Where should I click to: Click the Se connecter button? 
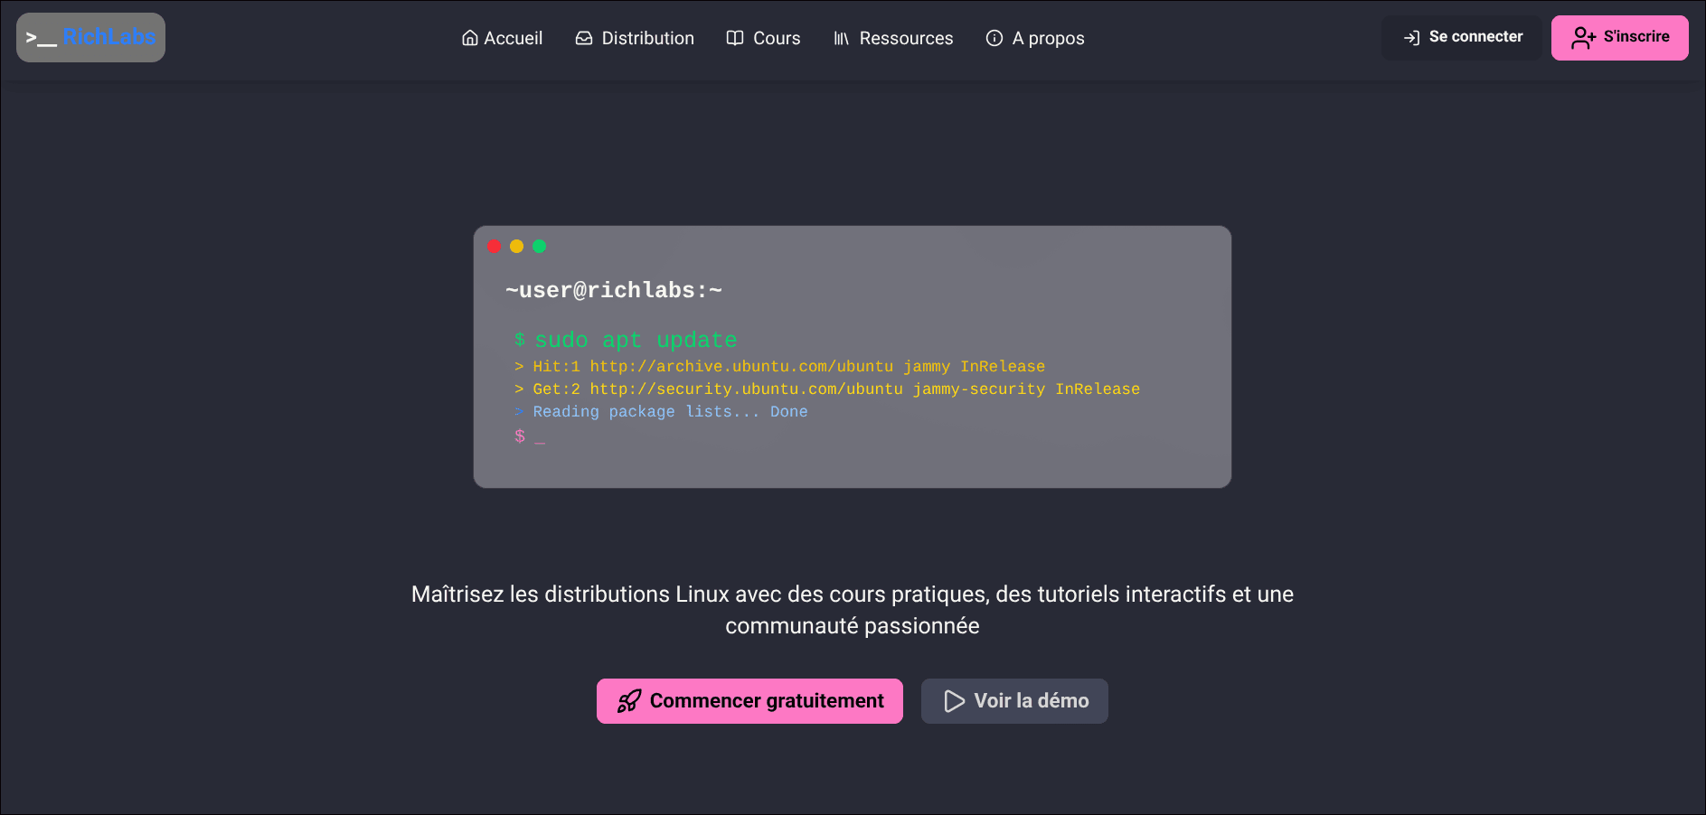click(x=1462, y=38)
